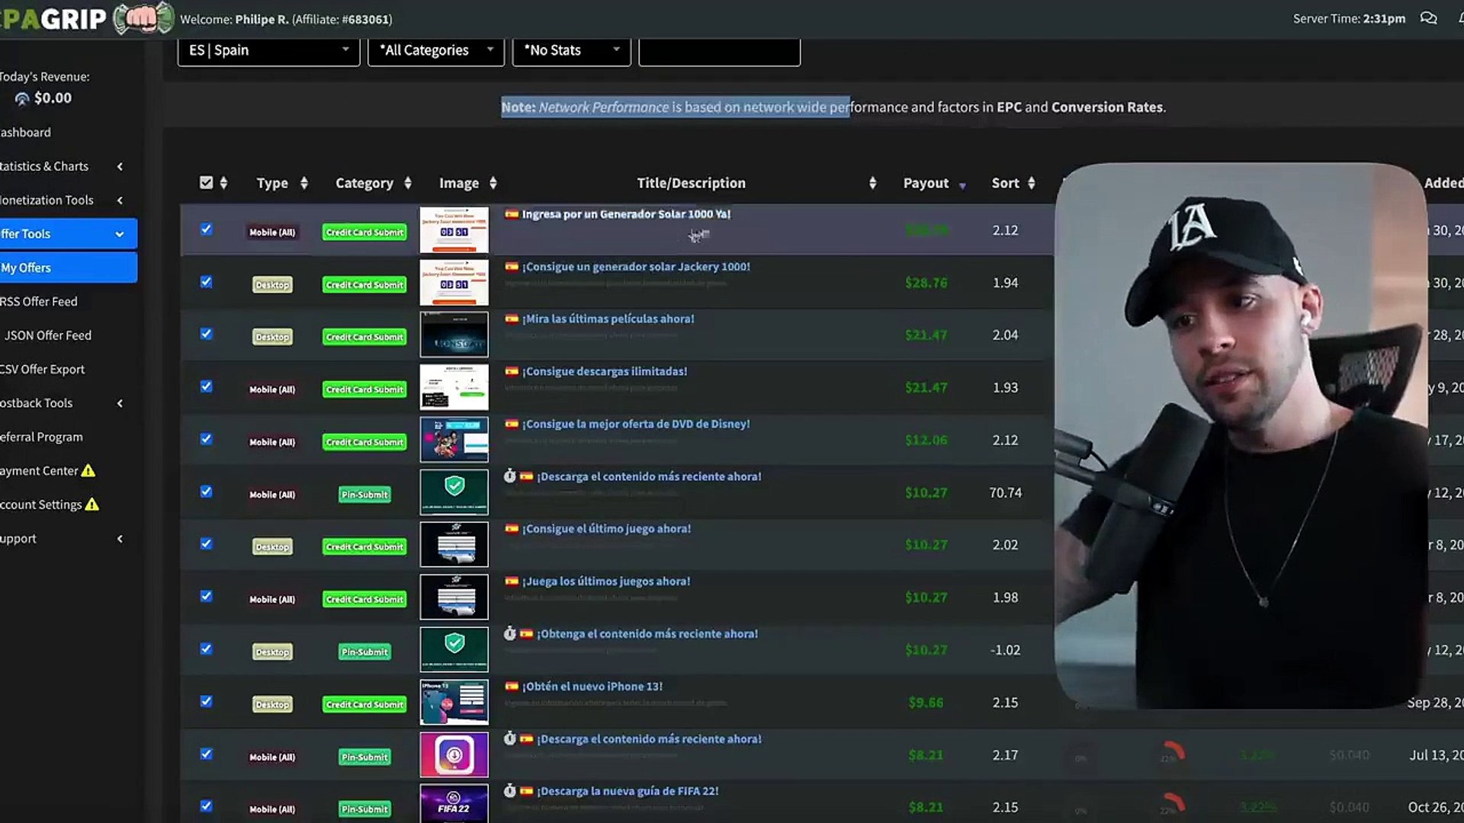Uncheck the Disney DVD offer checkbox
The width and height of the screenshot is (1464, 823).
coord(206,439)
